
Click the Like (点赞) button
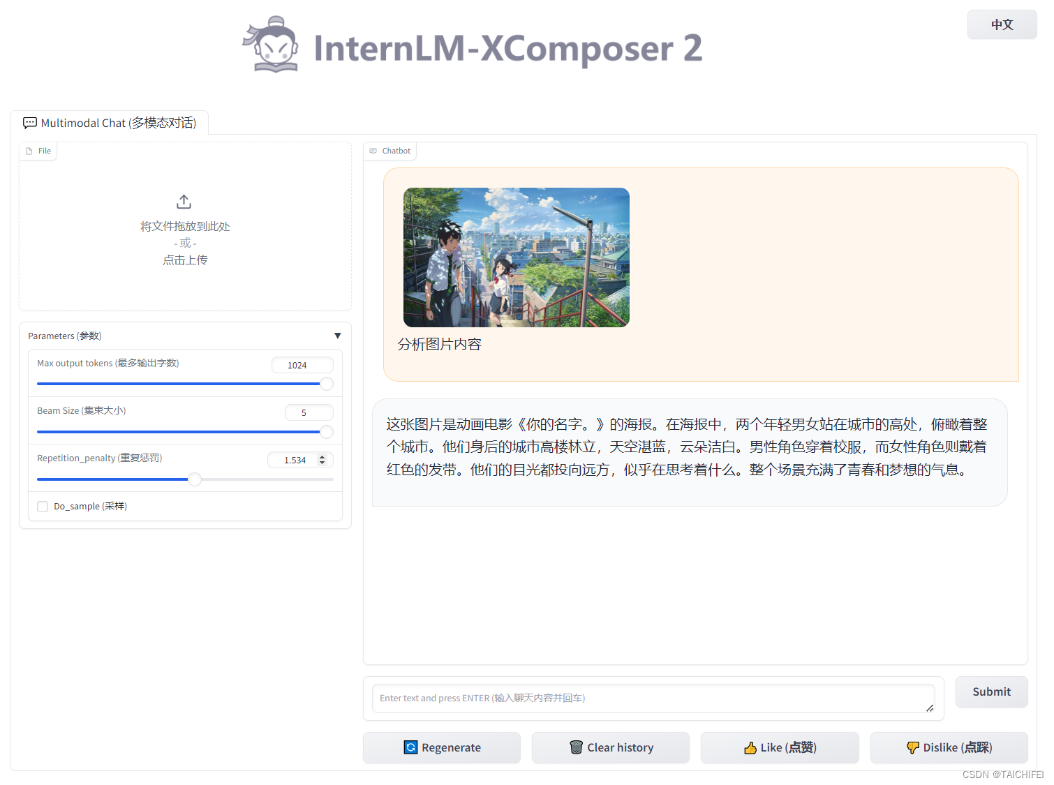point(780,747)
